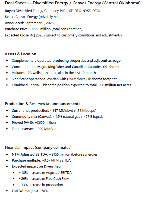Click the Assets & Location heading
This screenshot has width=160, height=201.
pos(20,54)
